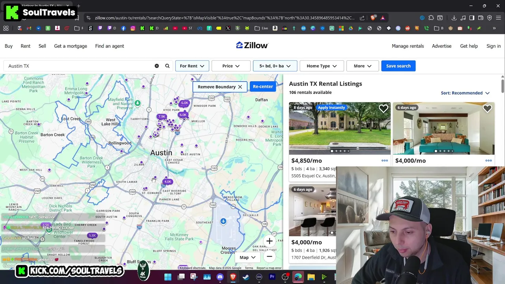Click Report a map error
This screenshot has height=284, width=505.
[269, 268]
